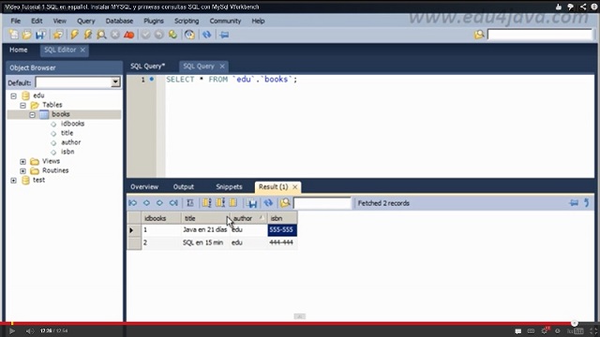The image size is (600, 337).
Task: Expand the Views folder
Action: 22,161
